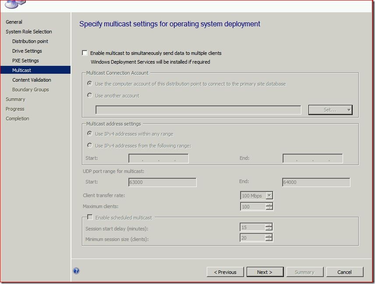Adjust the Minimum session size spinner
Viewport: 375px width, 284px height.
pyautogui.click(x=269, y=238)
